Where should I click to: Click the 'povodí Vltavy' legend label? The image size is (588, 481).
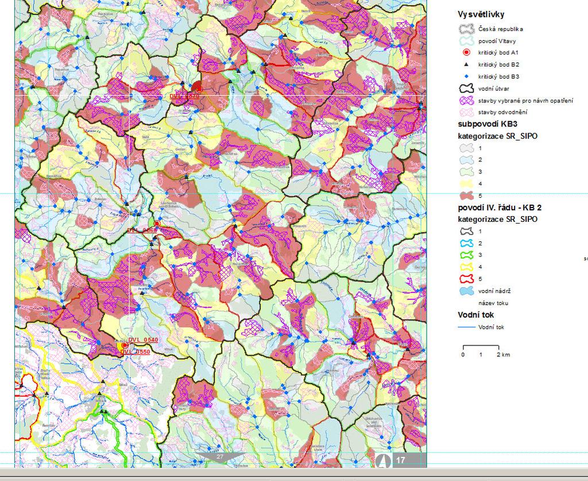(x=497, y=41)
